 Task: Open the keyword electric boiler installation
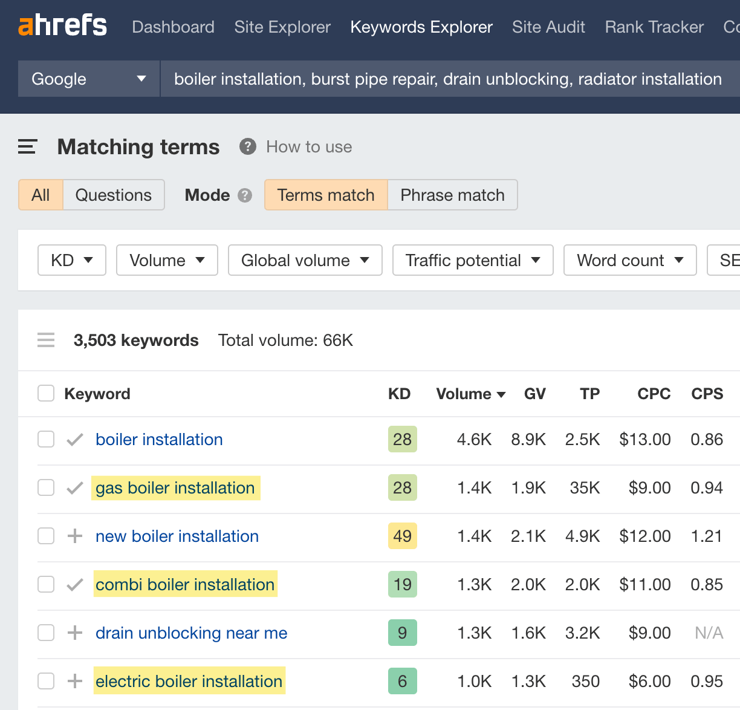(189, 681)
